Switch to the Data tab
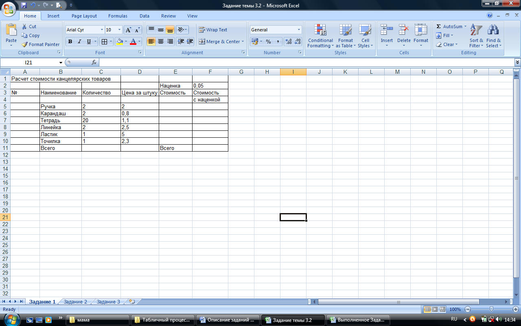 point(144,16)
